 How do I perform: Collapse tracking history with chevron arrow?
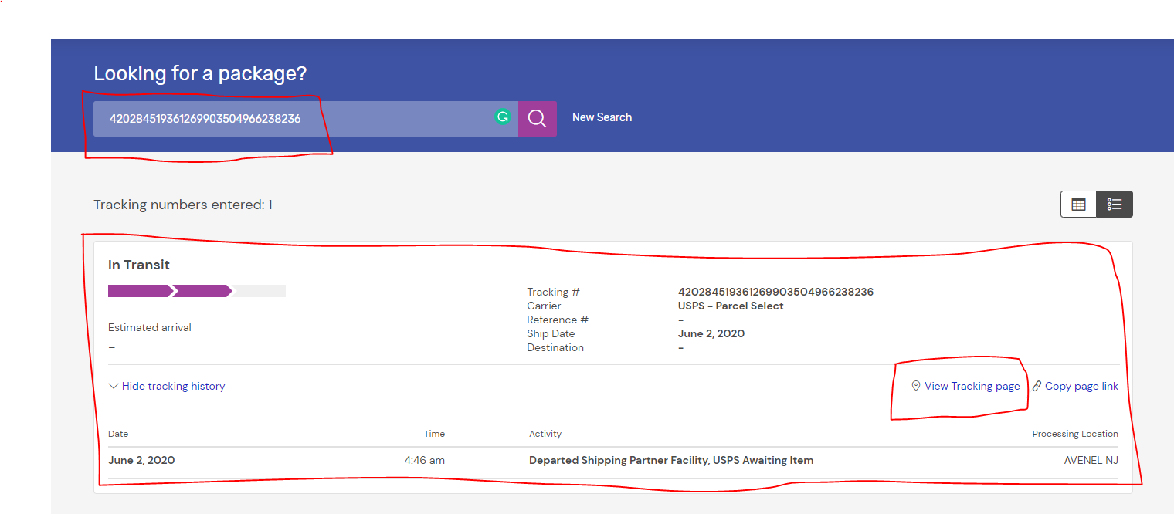(114, 386)
